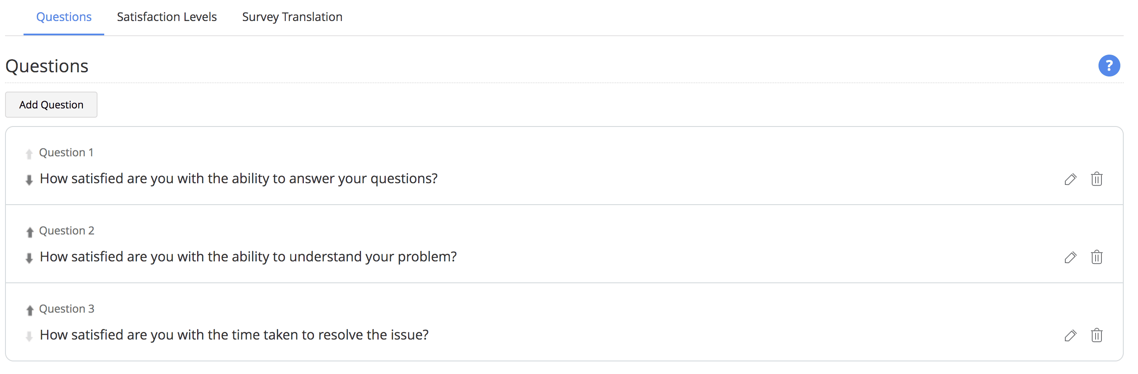Click the 'understand your problem' question text
This screenshot has height=374, width=1138.
pos(248,256)
